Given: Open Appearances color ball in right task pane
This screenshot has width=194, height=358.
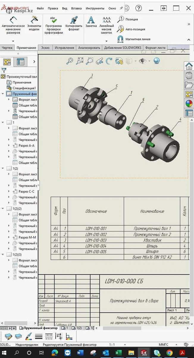Looking at the screenshot, I should (x=189, y=104).
